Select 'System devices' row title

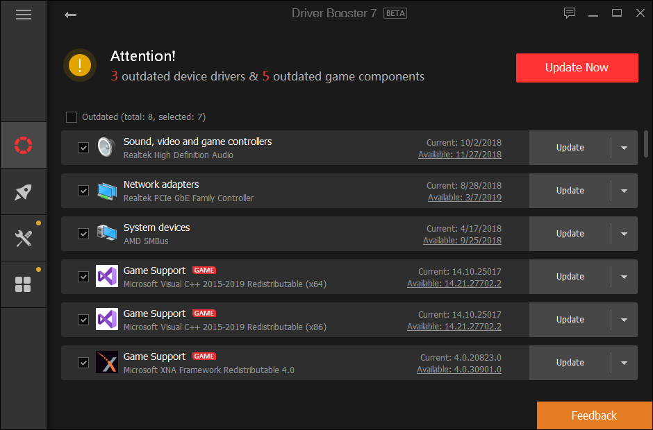[x=156, y=227]
